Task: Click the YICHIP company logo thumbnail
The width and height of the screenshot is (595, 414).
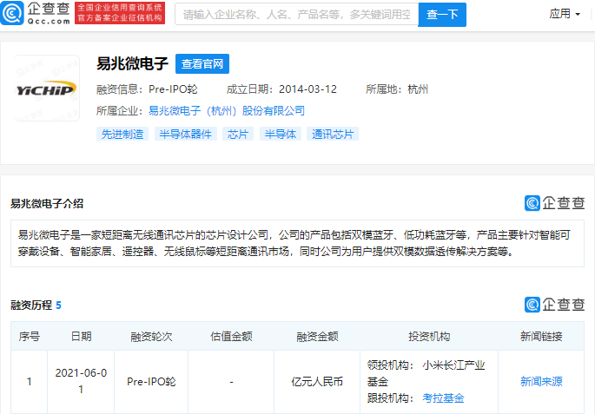Action: (x=47, y=88)
